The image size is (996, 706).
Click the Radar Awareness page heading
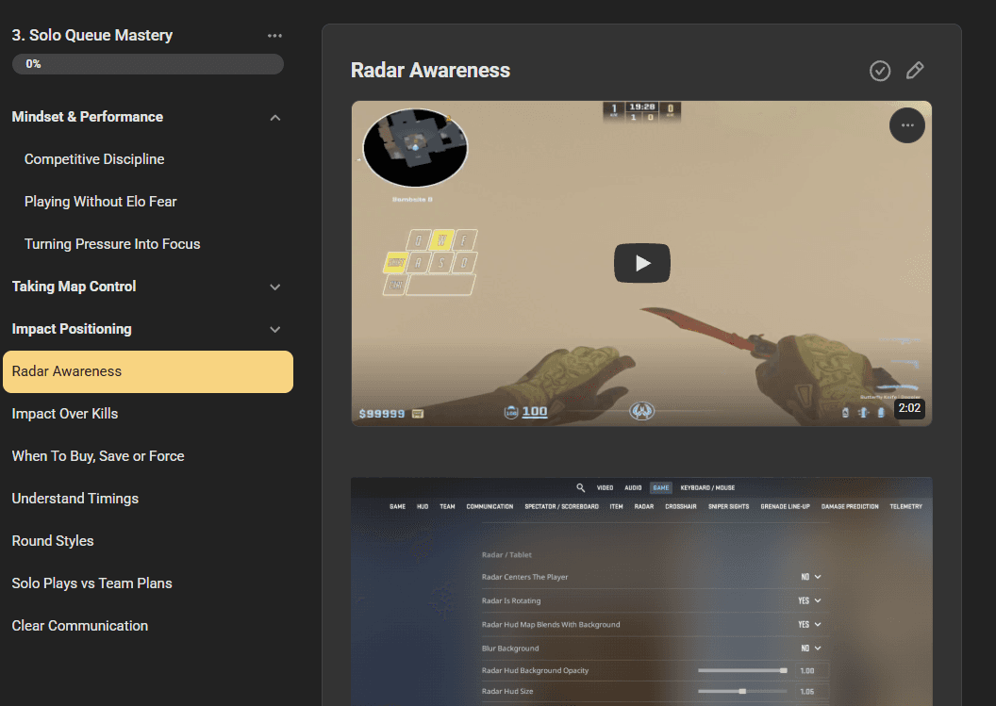[430, 71]
